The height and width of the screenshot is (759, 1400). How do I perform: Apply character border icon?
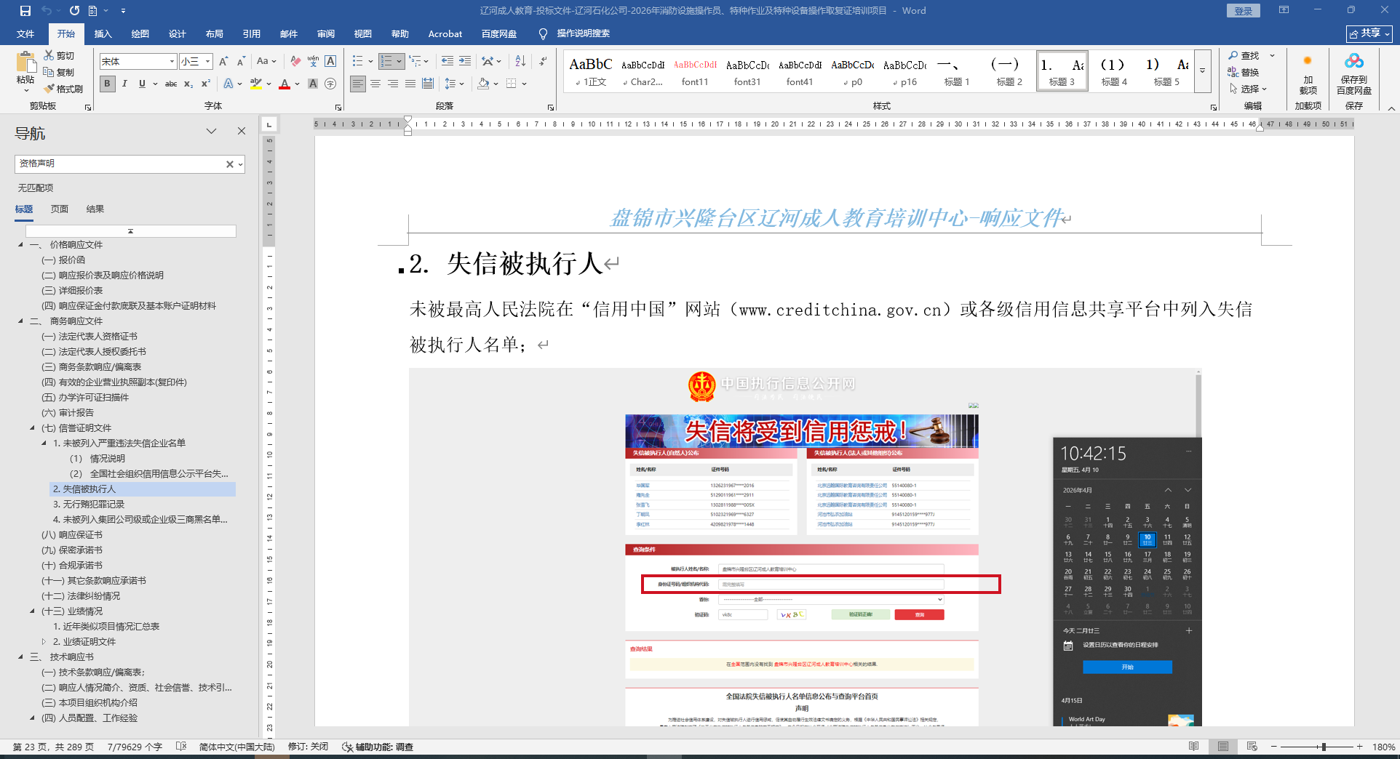click(x=330, y=62)
